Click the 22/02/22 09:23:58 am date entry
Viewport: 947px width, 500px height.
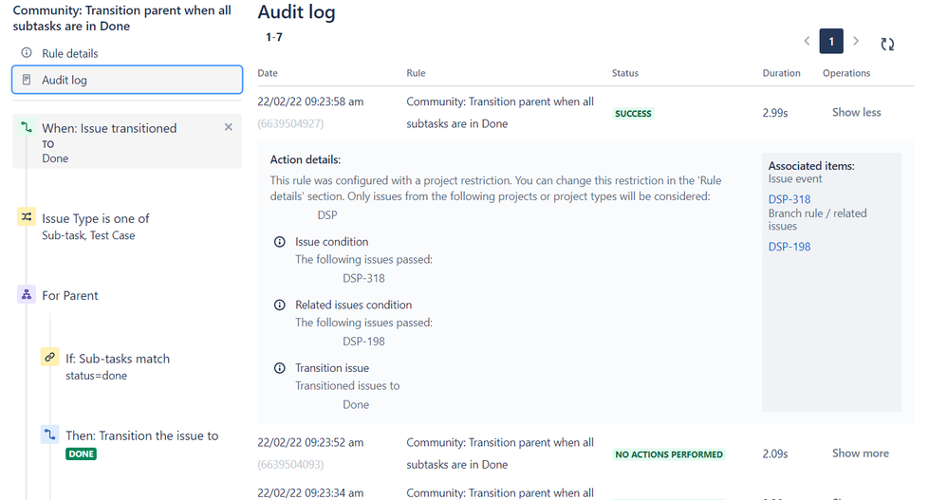coord(310,102)
